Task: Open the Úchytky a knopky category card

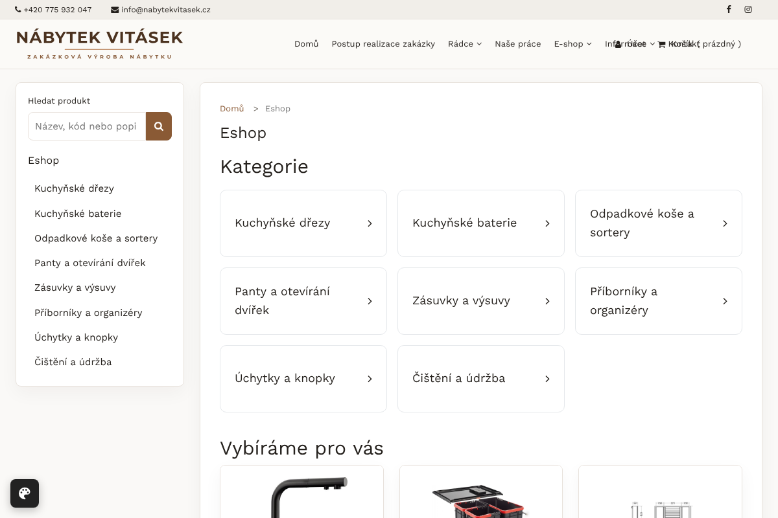Action: tap(303, 379)
